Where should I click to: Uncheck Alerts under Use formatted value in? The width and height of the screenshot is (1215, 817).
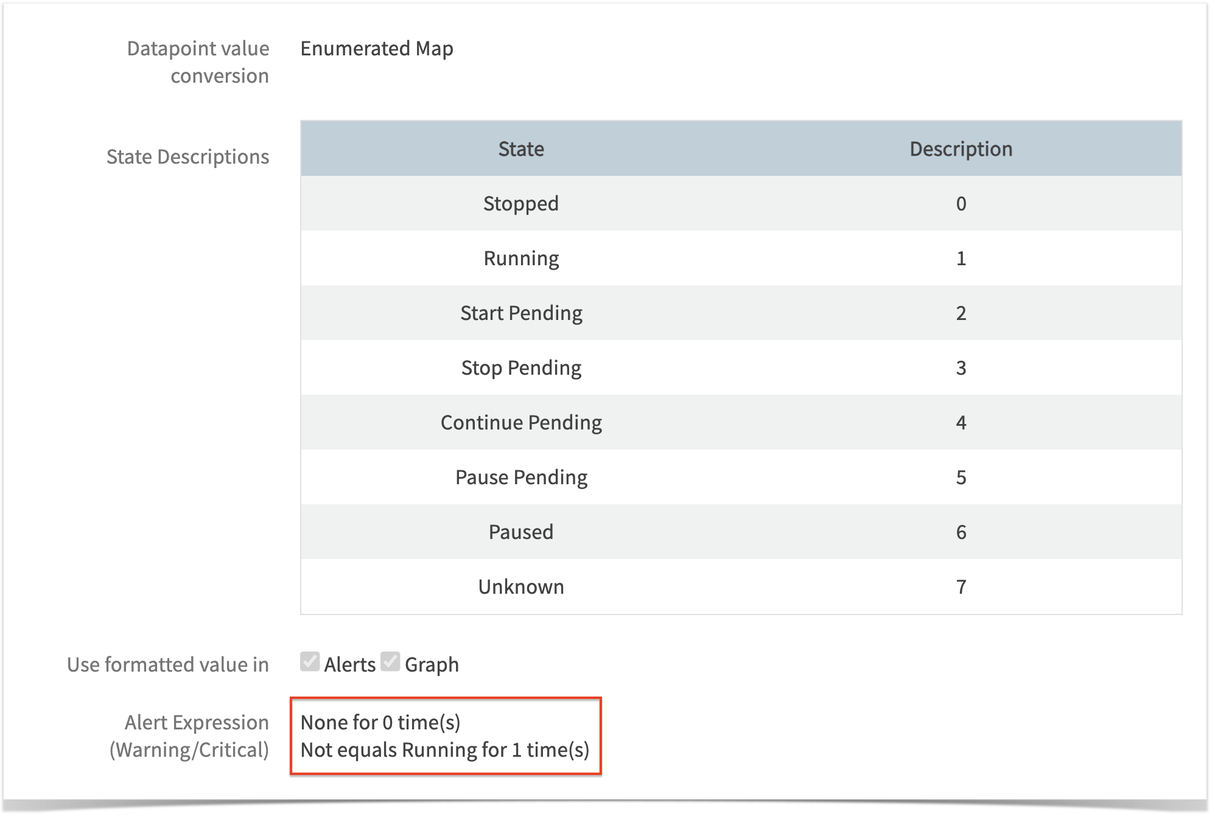tap(310, 662)
